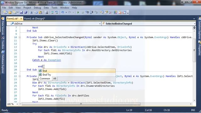Open the Undo history dropdown arrow
This screenshot has width=201, height=113.
point(66,13)
